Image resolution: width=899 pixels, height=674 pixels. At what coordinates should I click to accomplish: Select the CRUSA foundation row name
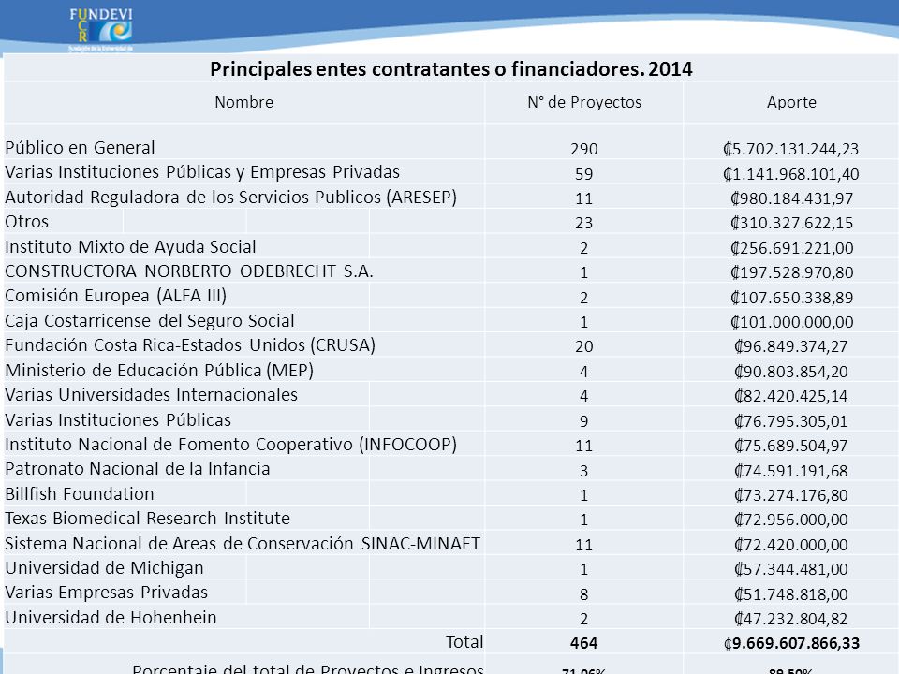(x=190, y=345)
